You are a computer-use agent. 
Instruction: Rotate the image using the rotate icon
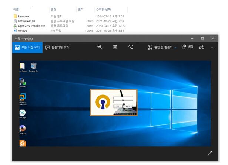[131, 47]
